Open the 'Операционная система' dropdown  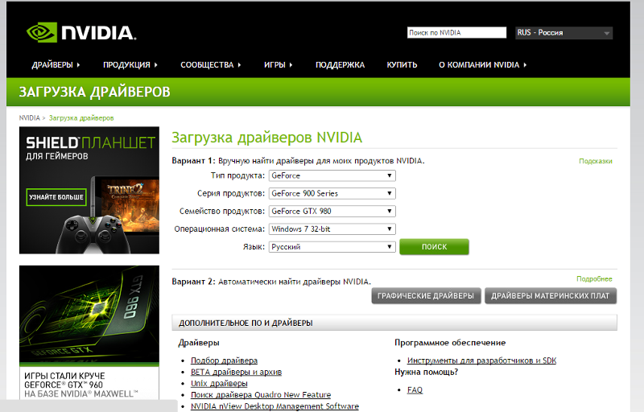(332, 229)
